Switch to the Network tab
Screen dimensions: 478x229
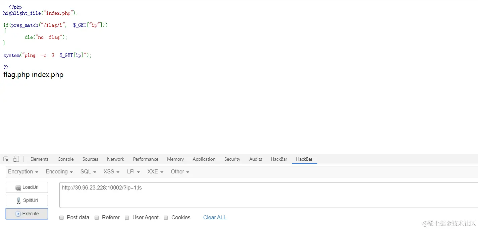tap(116, 159)
